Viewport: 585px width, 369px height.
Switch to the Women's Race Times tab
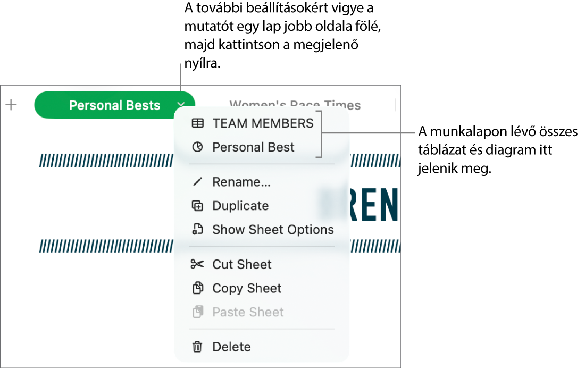click(x=295, y=105)
